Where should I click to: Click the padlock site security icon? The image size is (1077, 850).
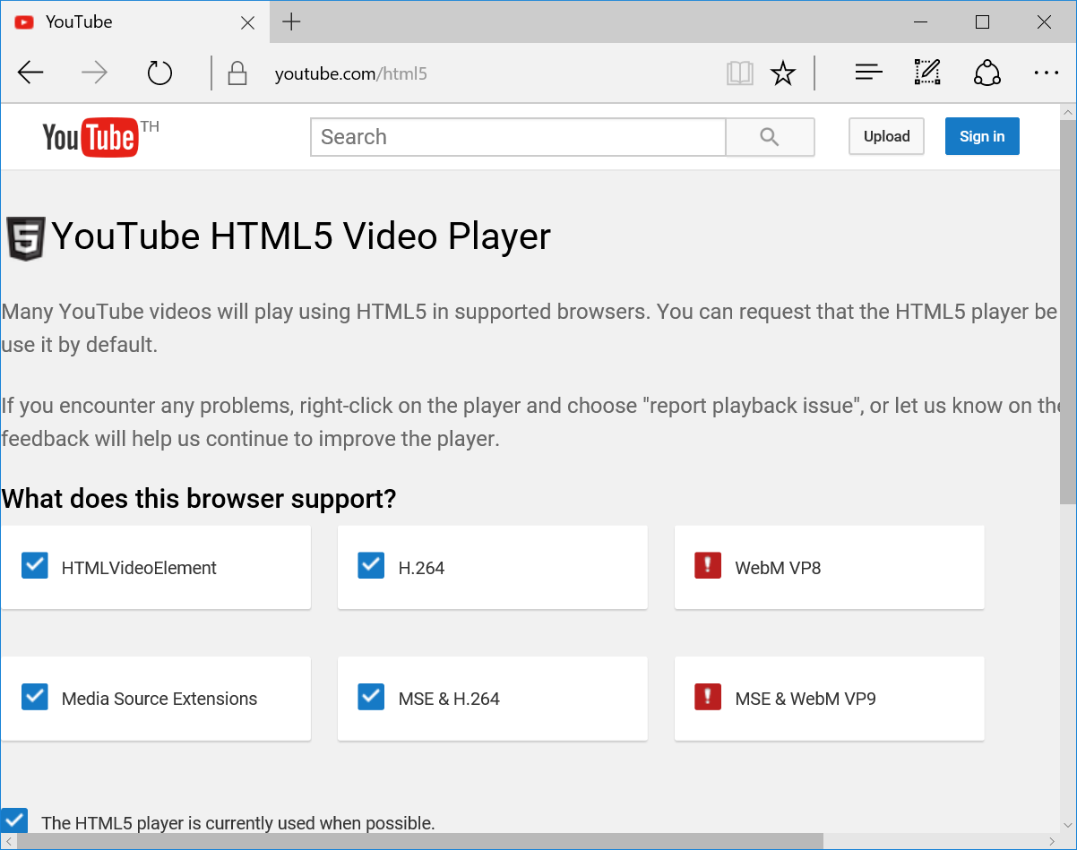point(237,73)
